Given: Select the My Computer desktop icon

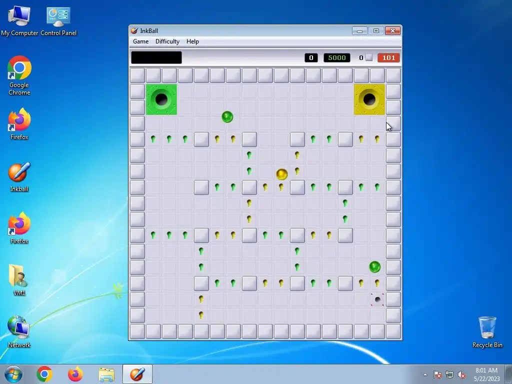Looking at the screenshot, I should coord(19,20).
